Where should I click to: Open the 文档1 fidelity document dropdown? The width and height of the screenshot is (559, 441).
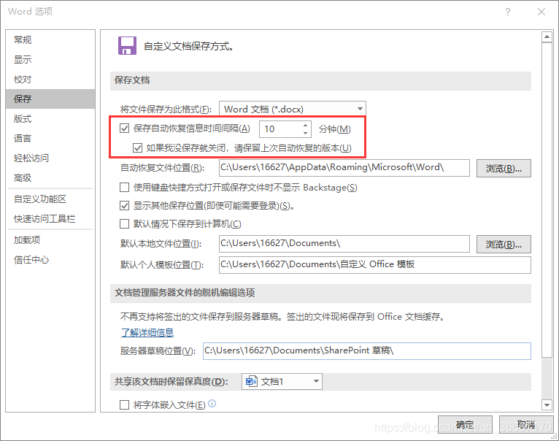point(282,381)
